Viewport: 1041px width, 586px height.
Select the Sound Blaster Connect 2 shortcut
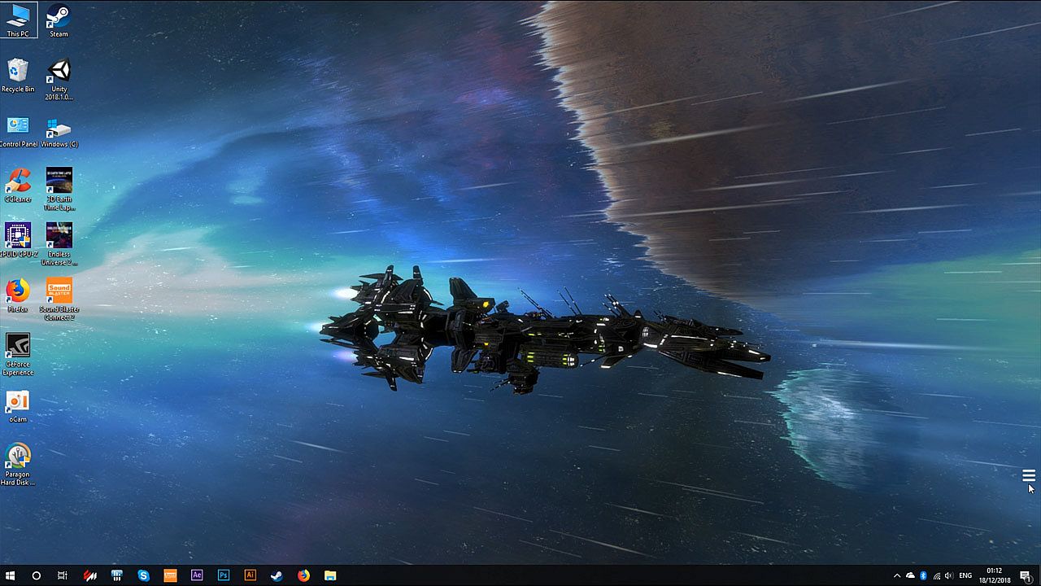click(x=59, y=300)
